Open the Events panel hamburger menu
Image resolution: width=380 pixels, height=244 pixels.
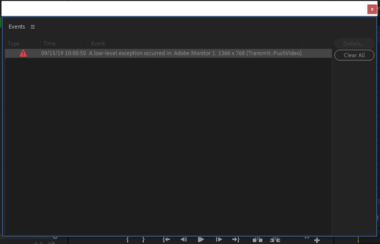click(x=33, y=27)
